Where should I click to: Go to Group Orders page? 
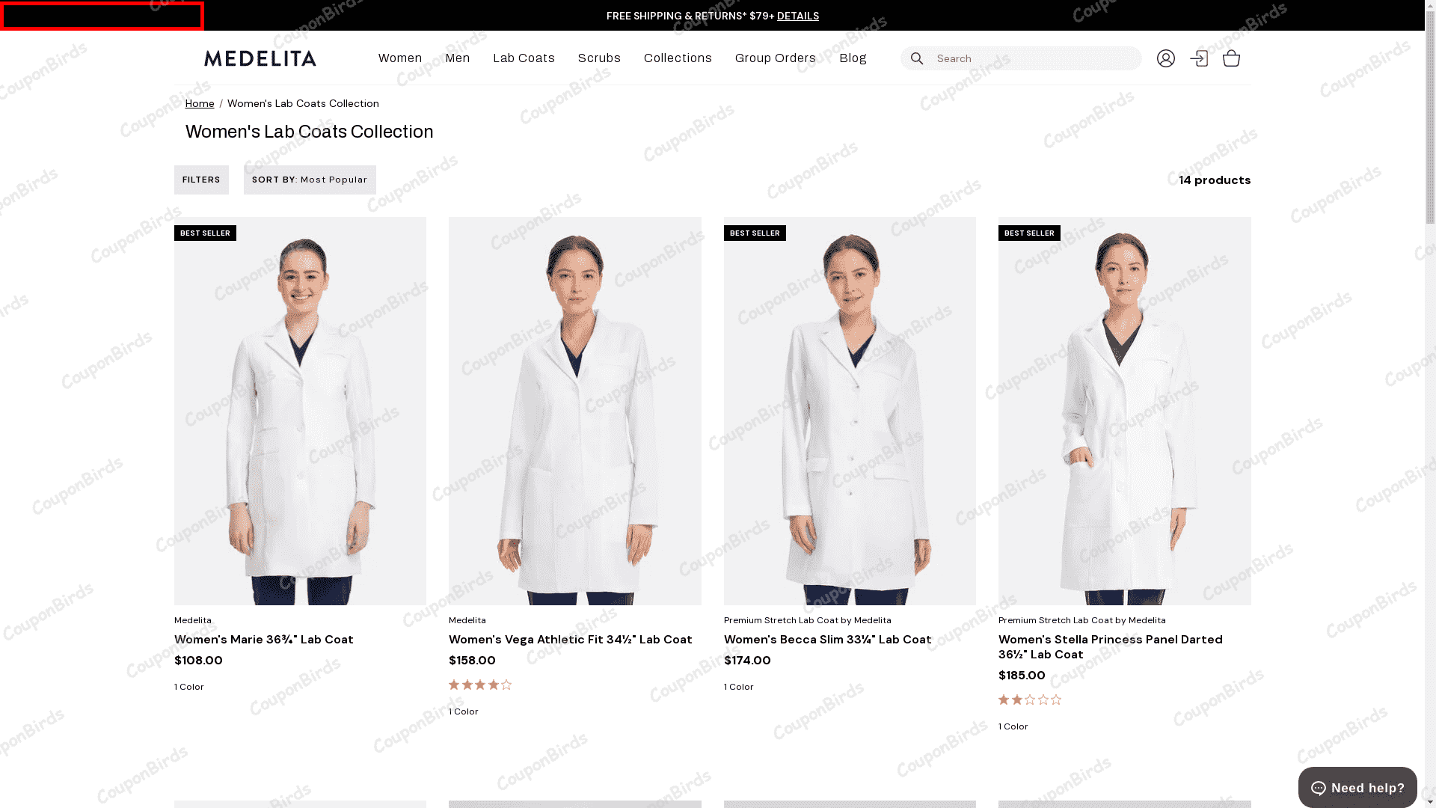click(776, 58)
